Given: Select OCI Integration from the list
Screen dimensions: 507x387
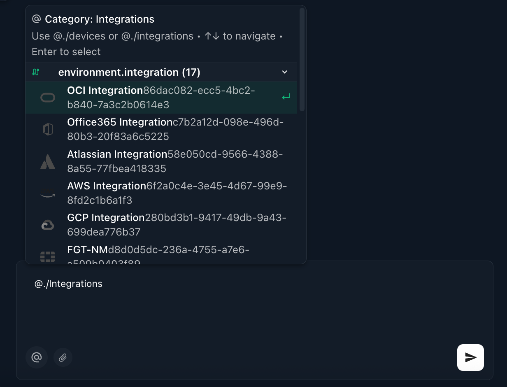Looking at the screenshot, I should click(161, 98).
